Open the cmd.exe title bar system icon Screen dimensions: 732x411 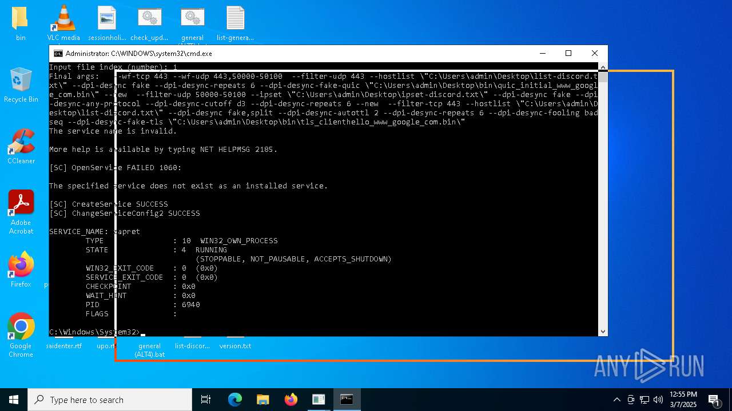click(58, 53)
